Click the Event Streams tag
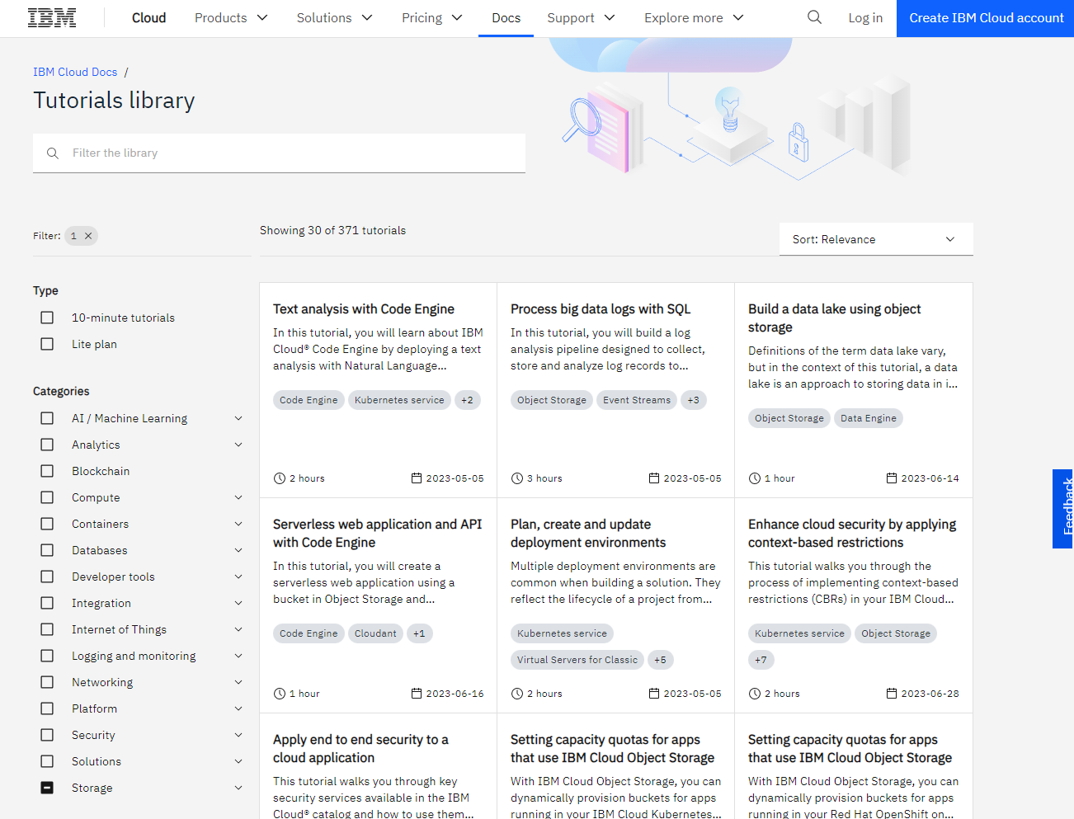 [637, 400]
